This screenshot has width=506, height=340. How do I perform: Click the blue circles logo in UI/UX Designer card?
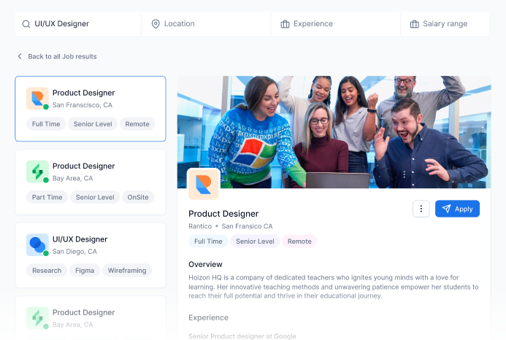(37, 245)
